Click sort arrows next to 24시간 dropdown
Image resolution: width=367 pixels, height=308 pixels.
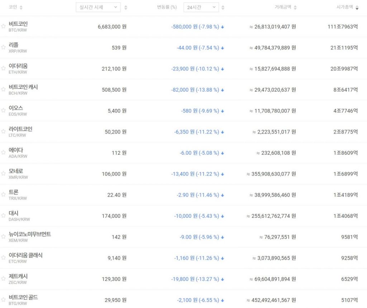tap(223, 8)
